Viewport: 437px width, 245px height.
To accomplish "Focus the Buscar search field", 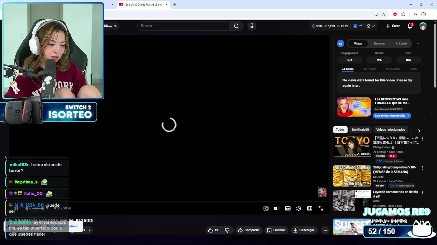I will [x=183, y=26].
